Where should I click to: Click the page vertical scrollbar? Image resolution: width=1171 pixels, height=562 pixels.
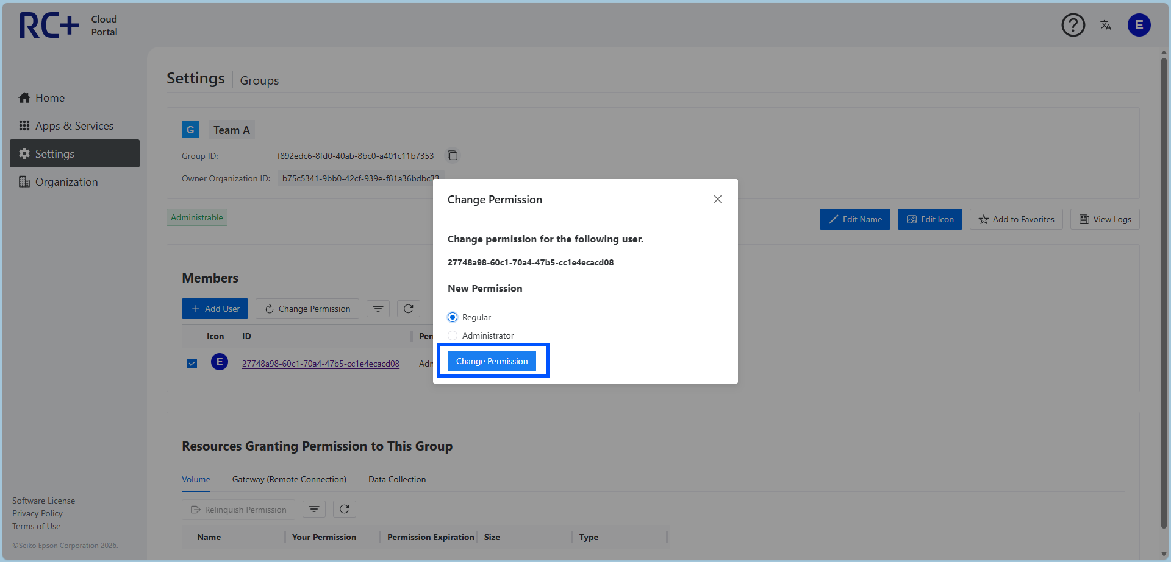click(x=1164, y=292)
